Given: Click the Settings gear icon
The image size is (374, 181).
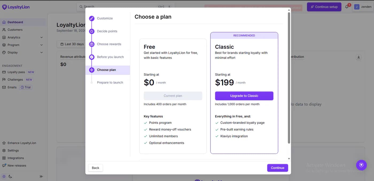Looking at the screenshot, I should coord(4,150).
